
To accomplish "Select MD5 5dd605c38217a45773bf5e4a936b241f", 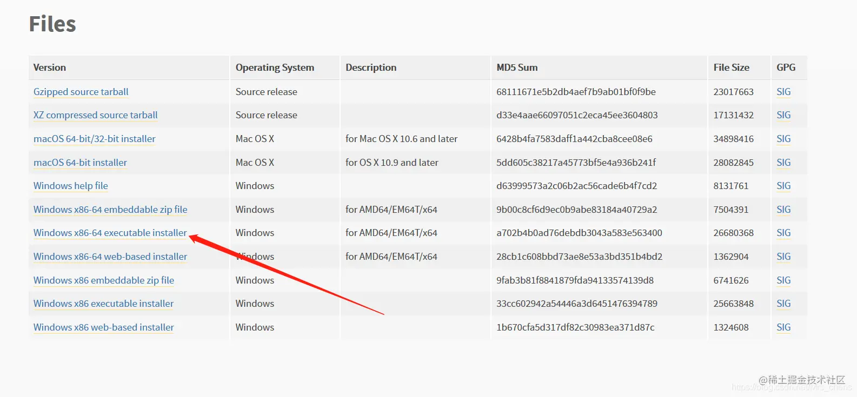I will click(x=576, y=163).
